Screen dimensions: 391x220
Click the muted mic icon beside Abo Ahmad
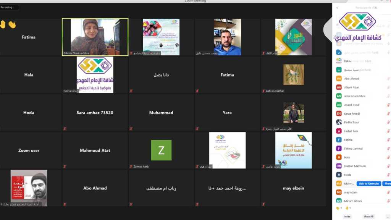388,79
